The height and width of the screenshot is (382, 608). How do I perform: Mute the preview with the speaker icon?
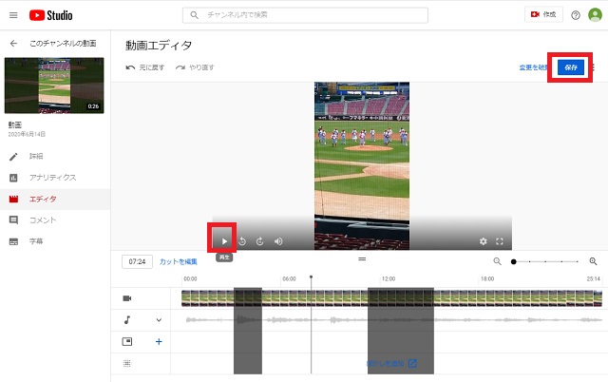278,241
